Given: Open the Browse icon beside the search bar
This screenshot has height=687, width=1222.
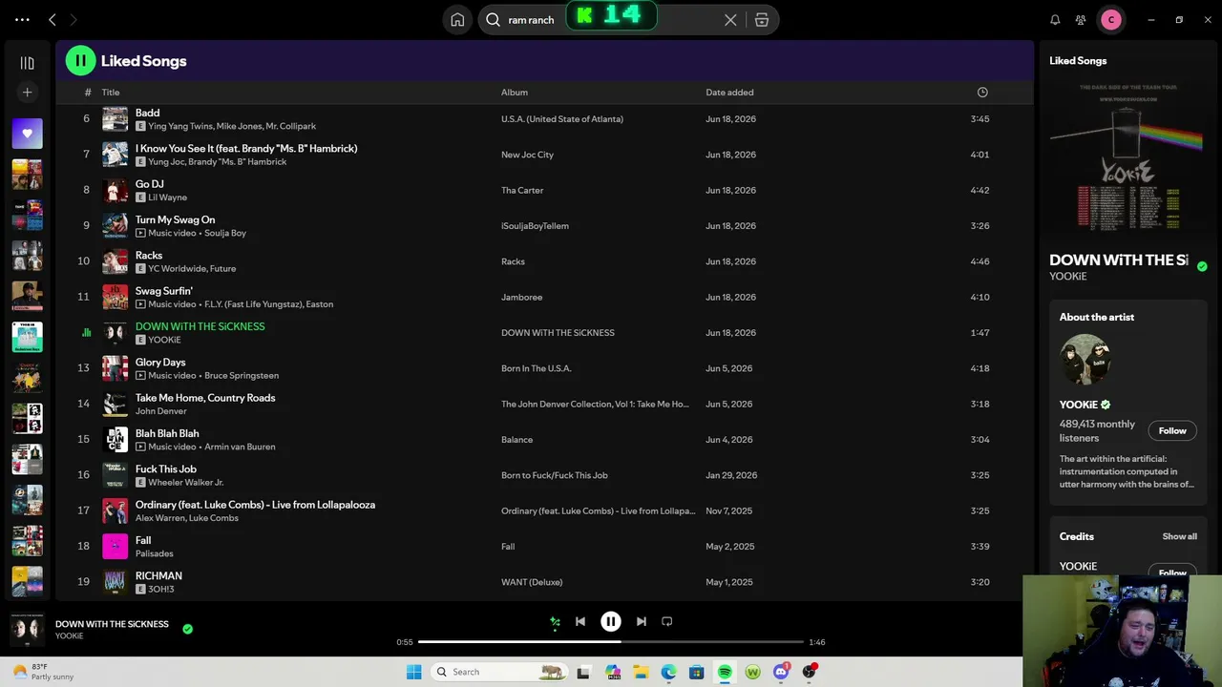Looking at the screenshot, I should click(762, 20).
